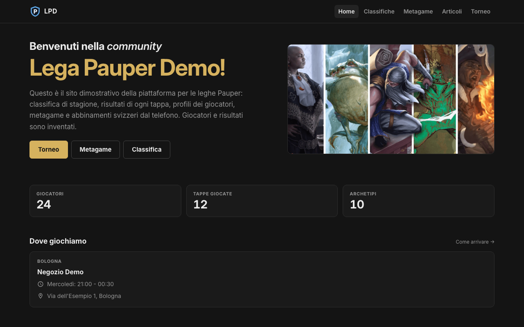Click the map pin icon beside the address
524x327 pixels.
pos(41,296)
